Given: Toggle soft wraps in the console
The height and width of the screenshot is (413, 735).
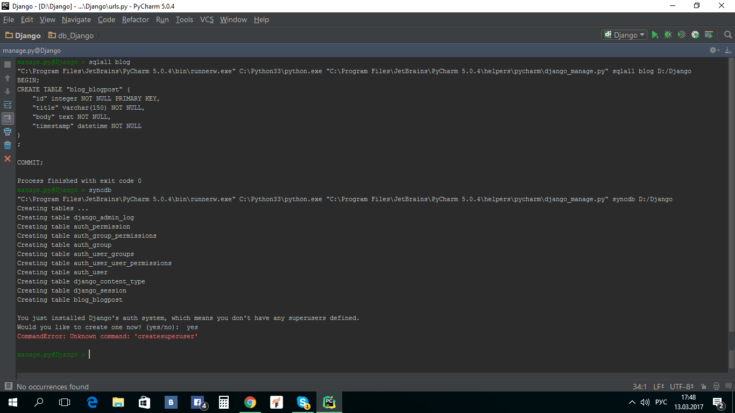Looking at the screenshot, I should pos(8,105).
